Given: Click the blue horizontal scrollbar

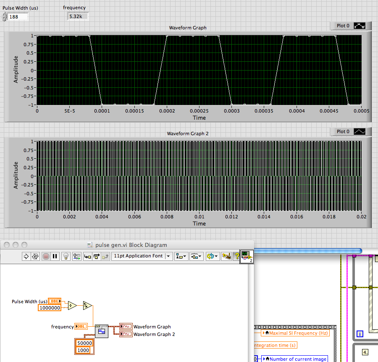Looking at the screenshot, I should [x=308, y=251].
